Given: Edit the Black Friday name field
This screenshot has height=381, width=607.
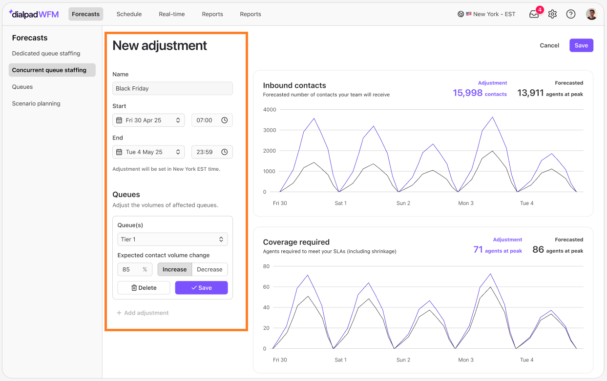Looking at the screenshot, I should pyautogui.click(x=172, y=88).
